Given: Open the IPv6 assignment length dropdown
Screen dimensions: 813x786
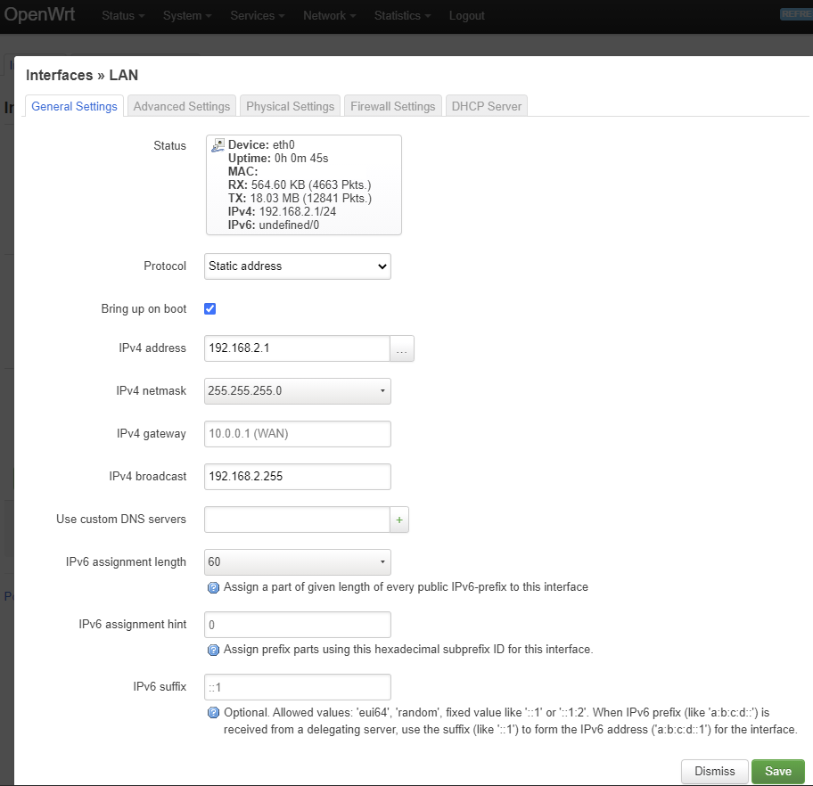Looking at the screenshot, I should [x=298, y=562].
